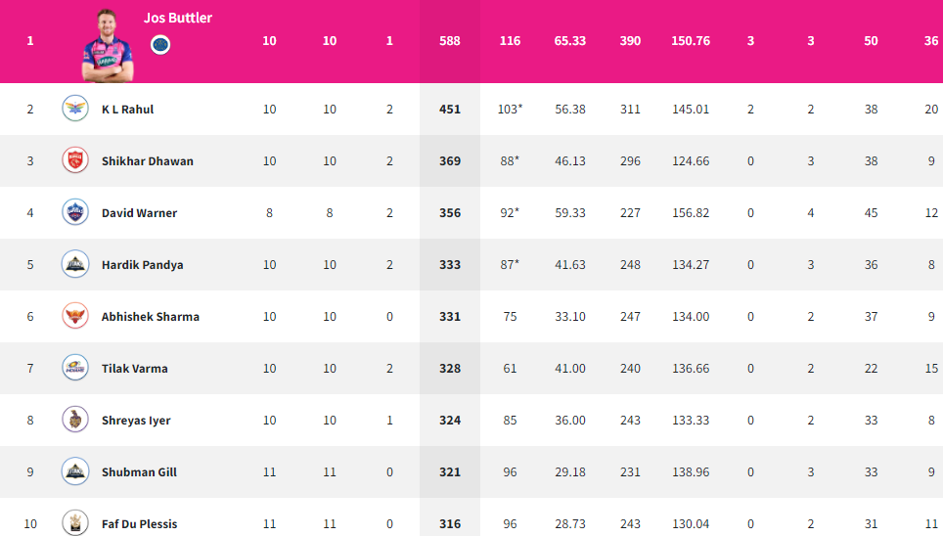The image size is (943, 536).
Task: Open Jos Buttler's player photo
Action: 108,46
